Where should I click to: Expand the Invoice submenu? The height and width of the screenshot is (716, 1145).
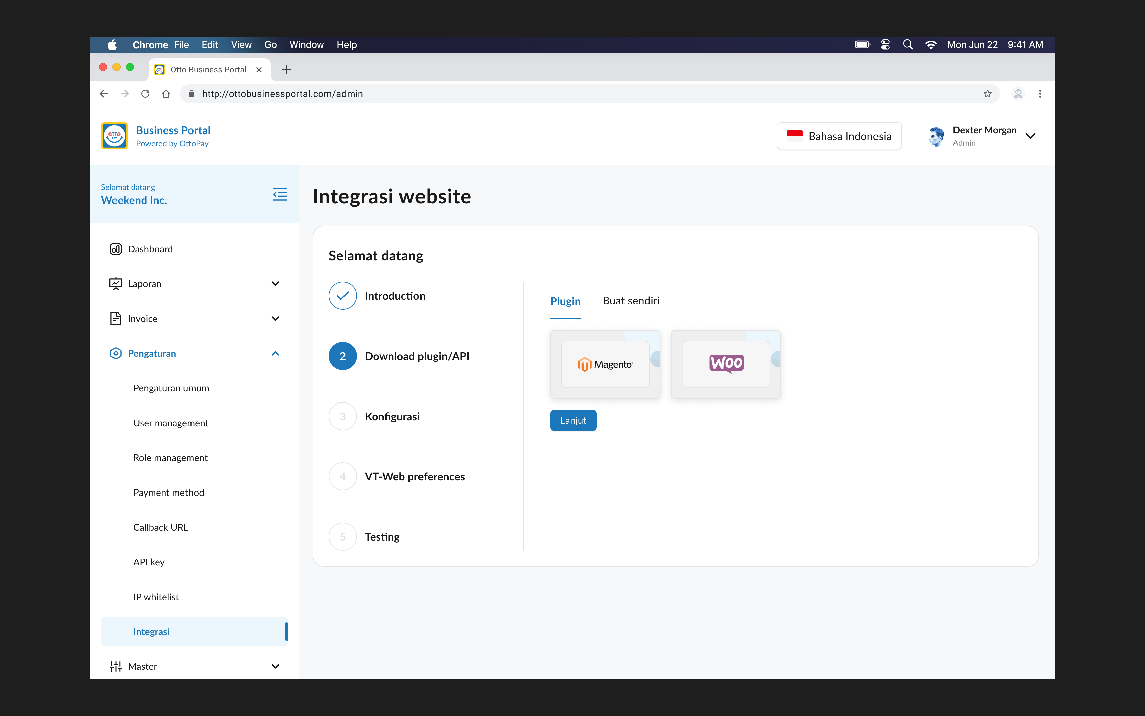pyautogui.click(x=275, y=319)
